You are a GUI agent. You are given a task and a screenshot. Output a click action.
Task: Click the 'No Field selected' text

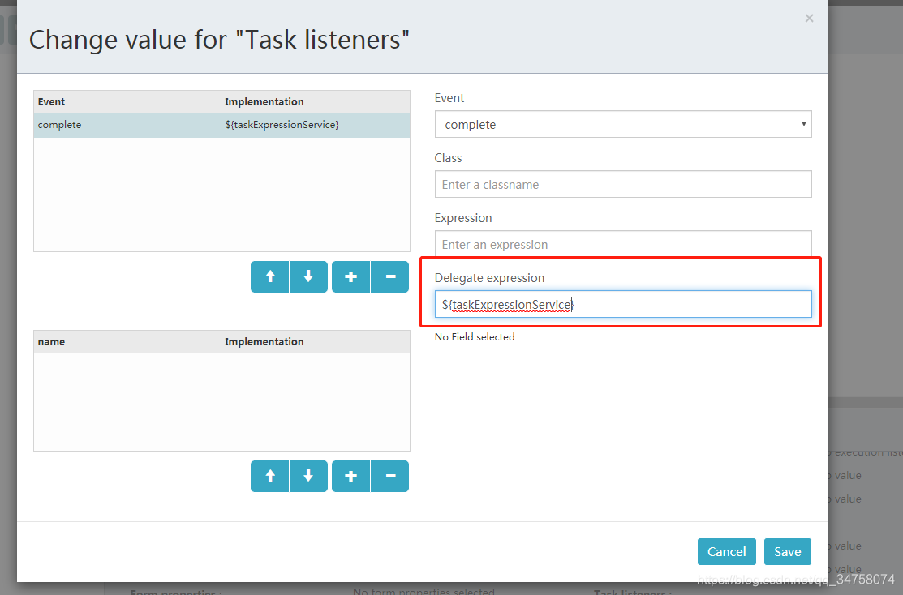[475, 337]
